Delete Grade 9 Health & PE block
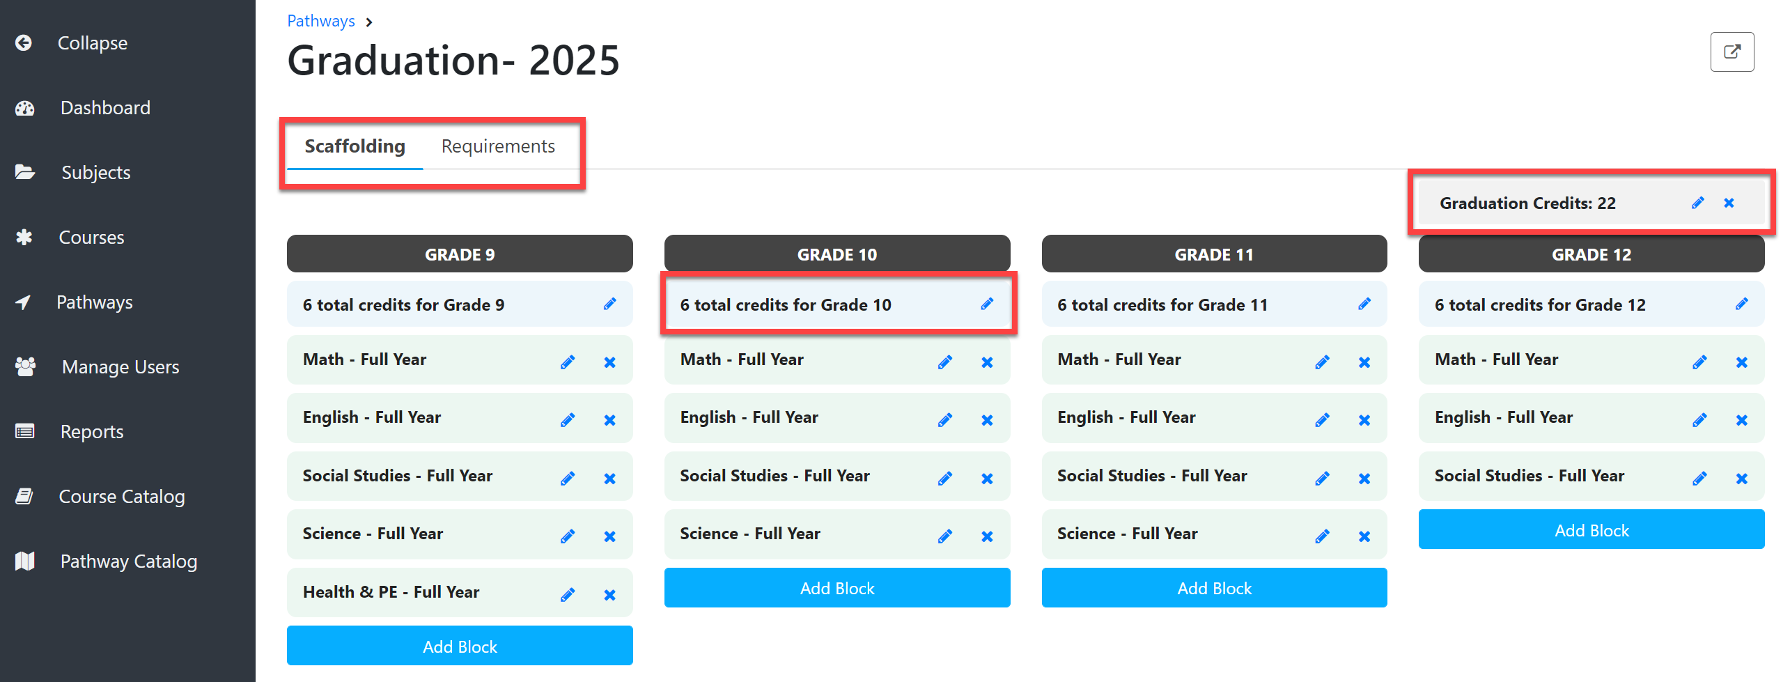This screenshot has height=682, width=1790. pos(609,595)
